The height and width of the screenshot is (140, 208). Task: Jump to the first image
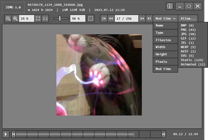[104, 18]
